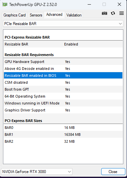Open the Validation tab

pyautogui.click(x=74, y=15)
